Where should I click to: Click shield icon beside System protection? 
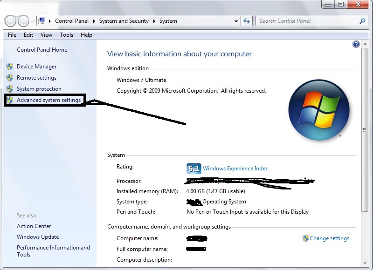[x=10, y=89]
